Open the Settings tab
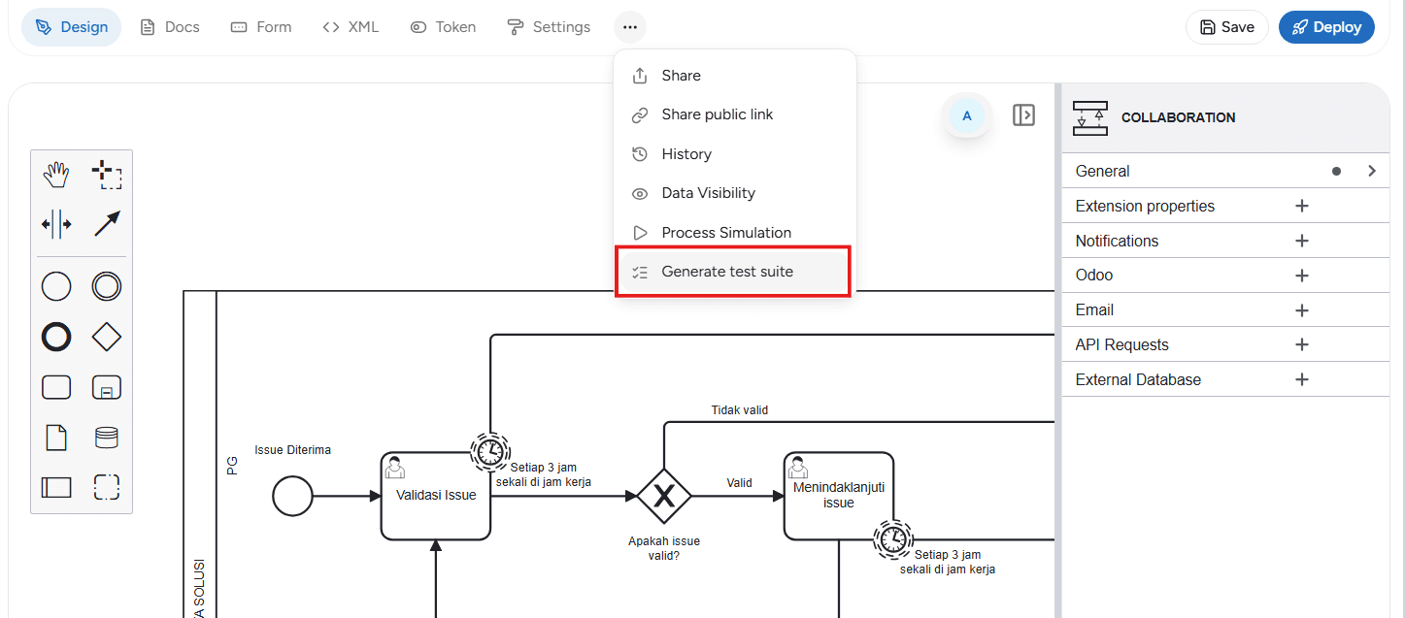Viewport: 1405px width, 618px height. click(x=550, y=27)
